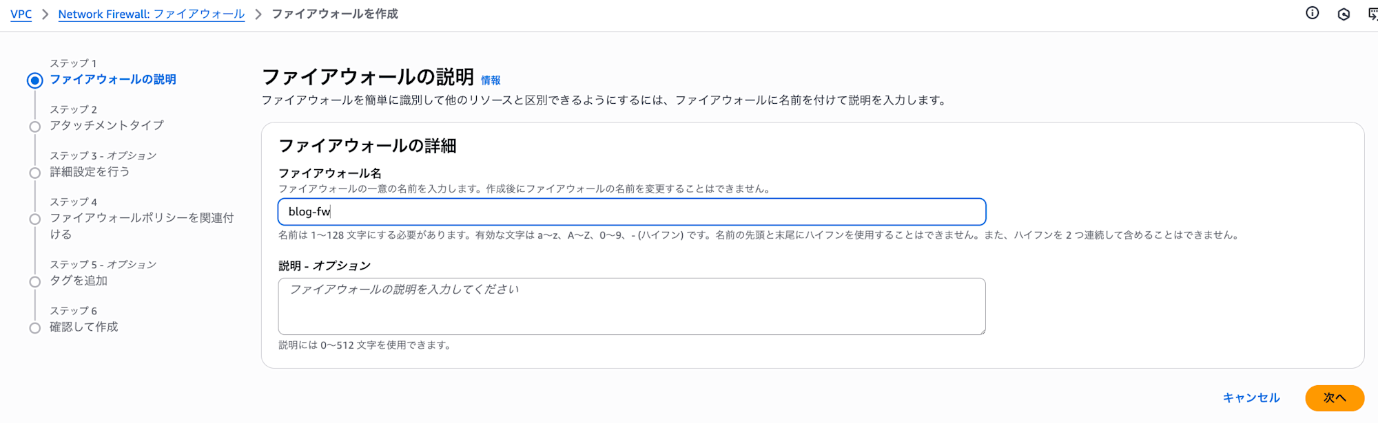Click the description textarea resize handle

982,332
